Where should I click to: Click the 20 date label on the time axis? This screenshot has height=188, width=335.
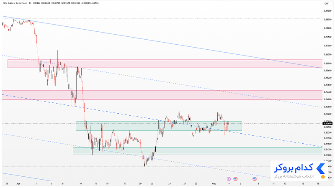(140, 183)
